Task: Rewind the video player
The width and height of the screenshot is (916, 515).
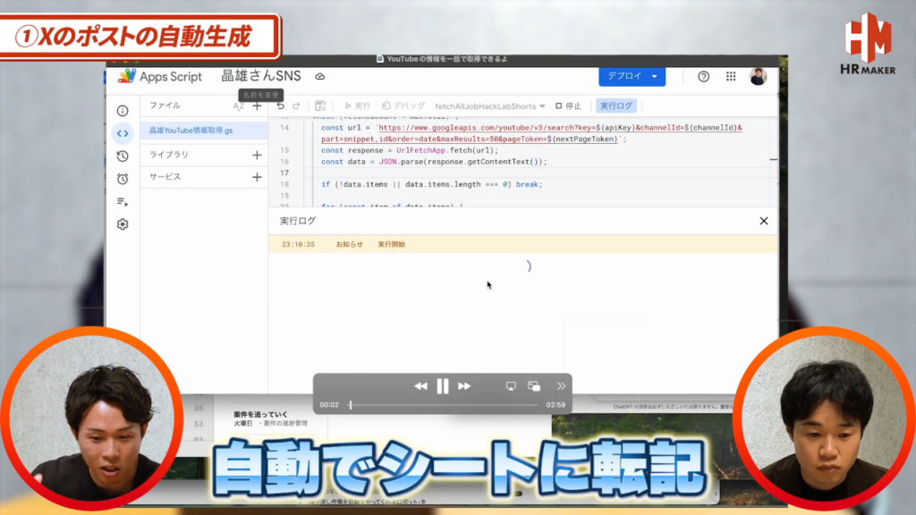Action: (420, 386)
